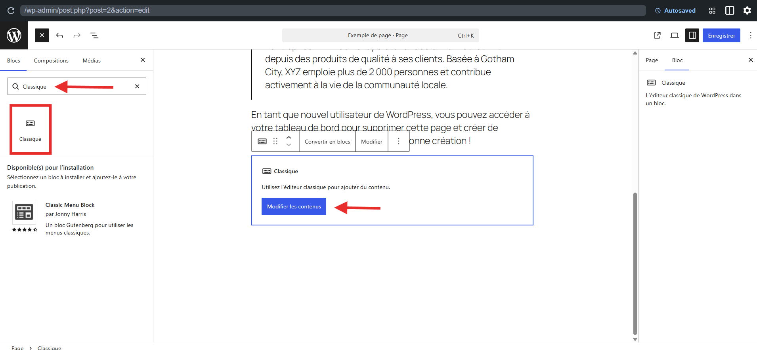Insert the Classique block from results

pyautogui.click(x=31, y=129)
